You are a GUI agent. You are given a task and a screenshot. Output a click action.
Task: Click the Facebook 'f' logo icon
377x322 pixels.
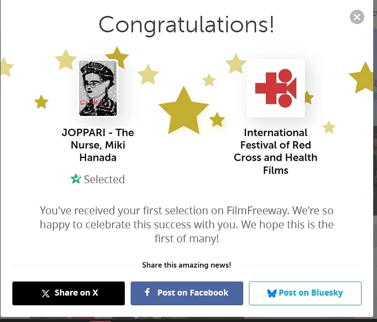[148, 292]
